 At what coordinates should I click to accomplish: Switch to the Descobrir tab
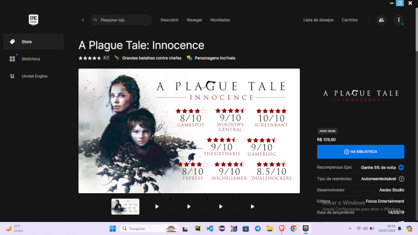[x=169, y=20]
